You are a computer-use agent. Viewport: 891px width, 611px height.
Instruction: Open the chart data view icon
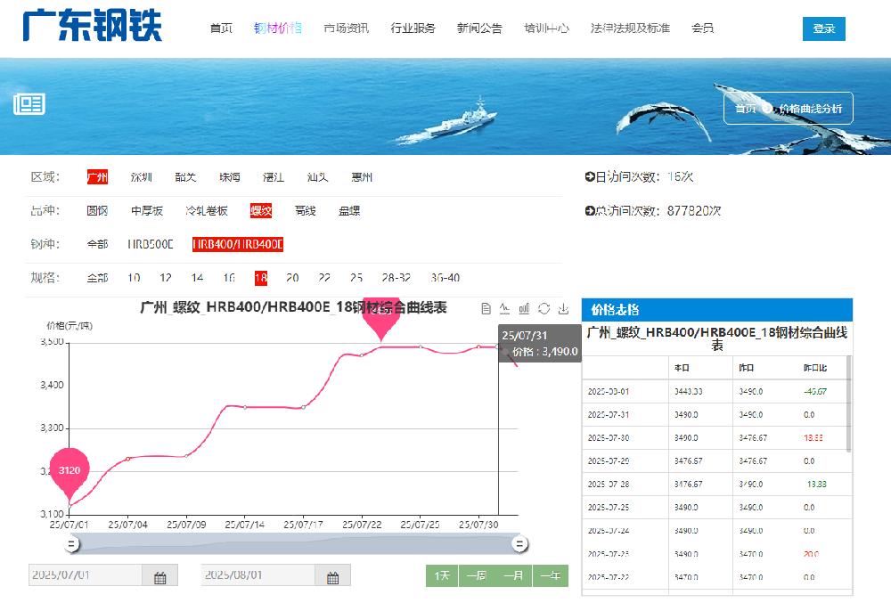point(486,308)
